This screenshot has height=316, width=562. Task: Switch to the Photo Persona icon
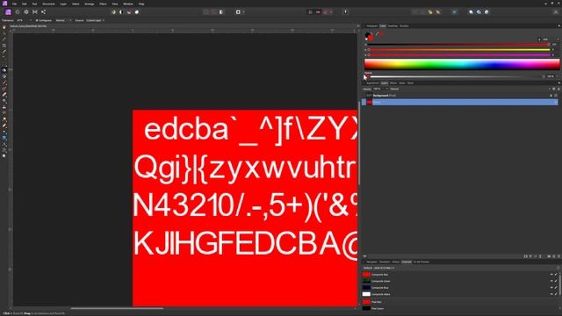tap(8, 11)
